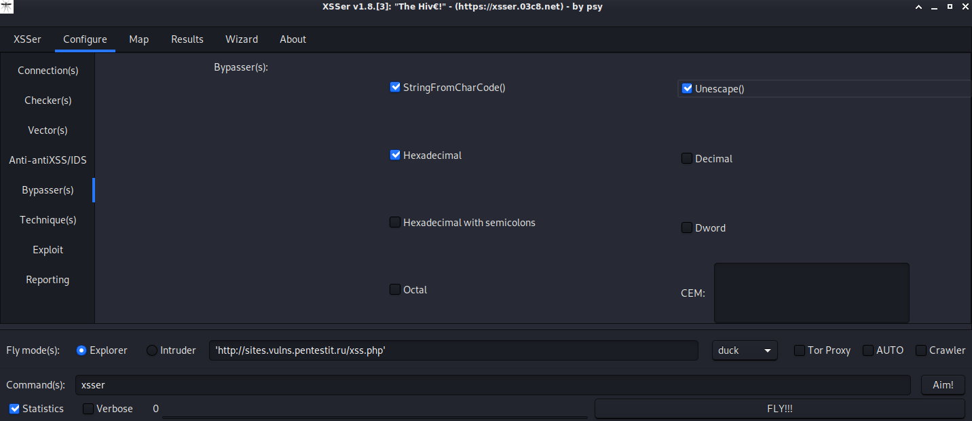972x421 pixels.
Task: Enable Hexadecimal with semicolons
Action: (x=395, y=222)
